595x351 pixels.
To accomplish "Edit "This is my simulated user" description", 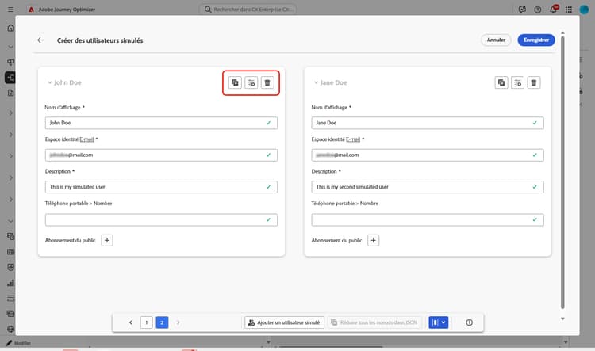I will 161,187.
